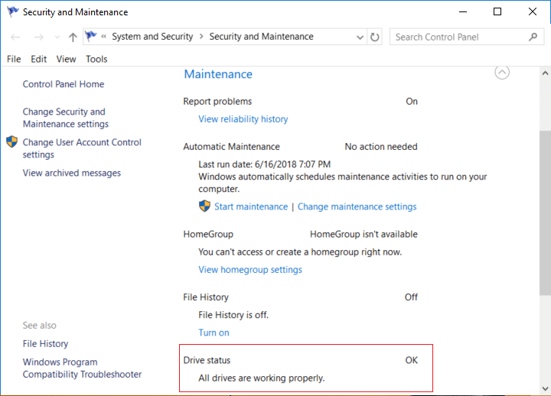Click the Drive status OK value
The width and height of the screenshot is (551, 396).
coord(412,360)
